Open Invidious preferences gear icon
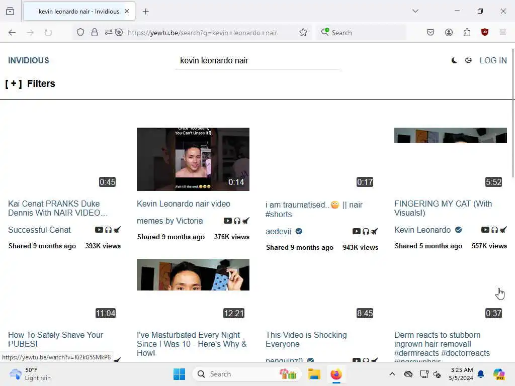The height and width of the screenshot is (386, 515). (468, 60)
